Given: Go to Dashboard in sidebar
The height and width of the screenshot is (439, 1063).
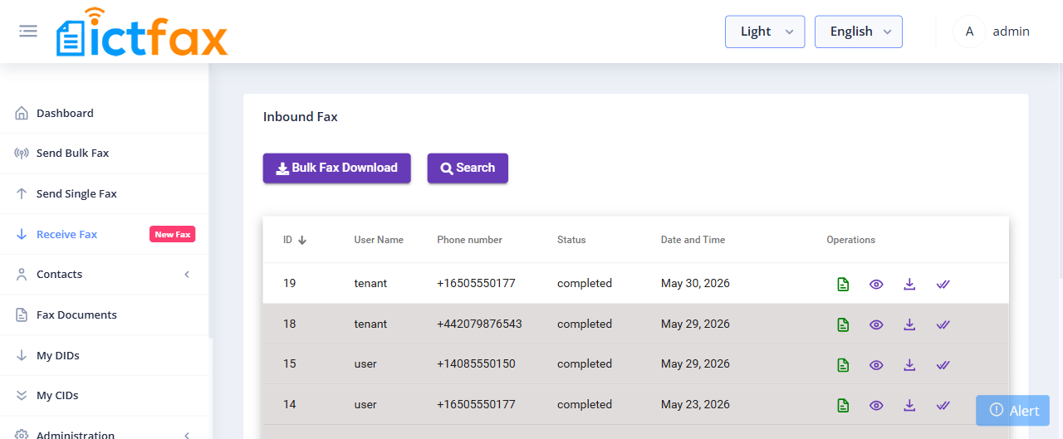Looking at the screenshot, I should point(65,113).
